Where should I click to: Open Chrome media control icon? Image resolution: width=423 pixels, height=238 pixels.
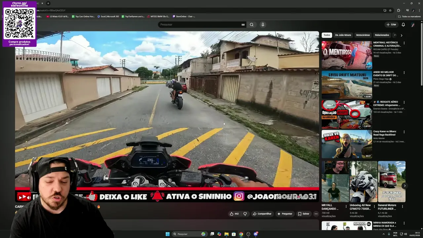point(407,10)
